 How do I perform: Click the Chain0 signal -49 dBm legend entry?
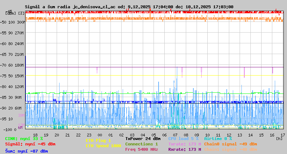tap(230, 144)
